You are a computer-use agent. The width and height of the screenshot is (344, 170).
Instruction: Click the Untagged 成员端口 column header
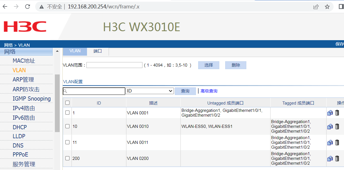click(x=225, y=103)
